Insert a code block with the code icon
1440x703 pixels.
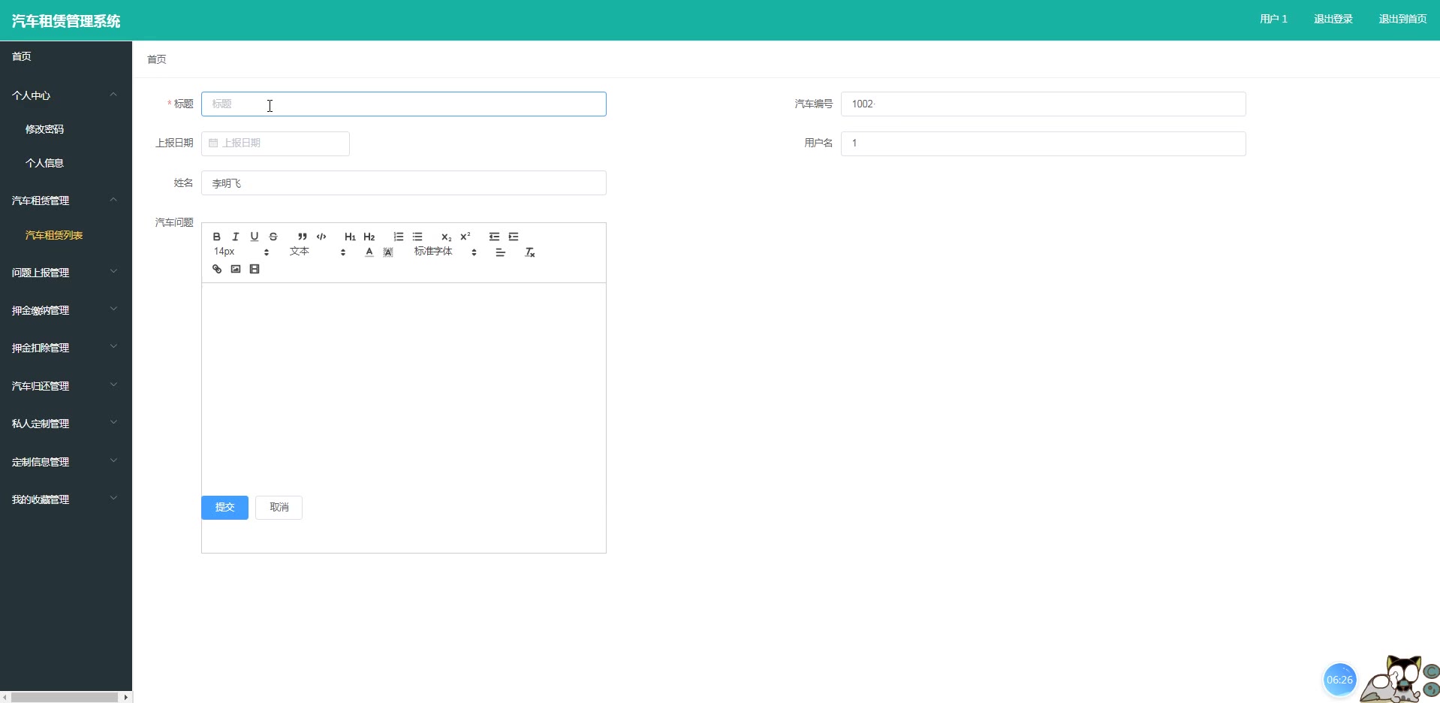tap(321, 237)
